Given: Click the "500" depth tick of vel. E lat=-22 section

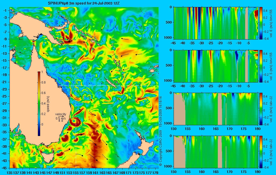Looking at the screenshot, I should (x=169, y=108).
